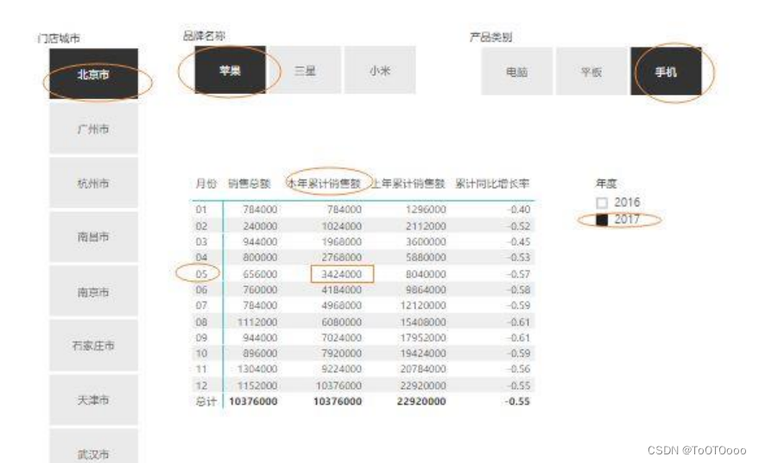The width and height of the screenshot is (759, 463).
Task: Click the 上年累计销售额 column header
Action: [x=408, y=183]
